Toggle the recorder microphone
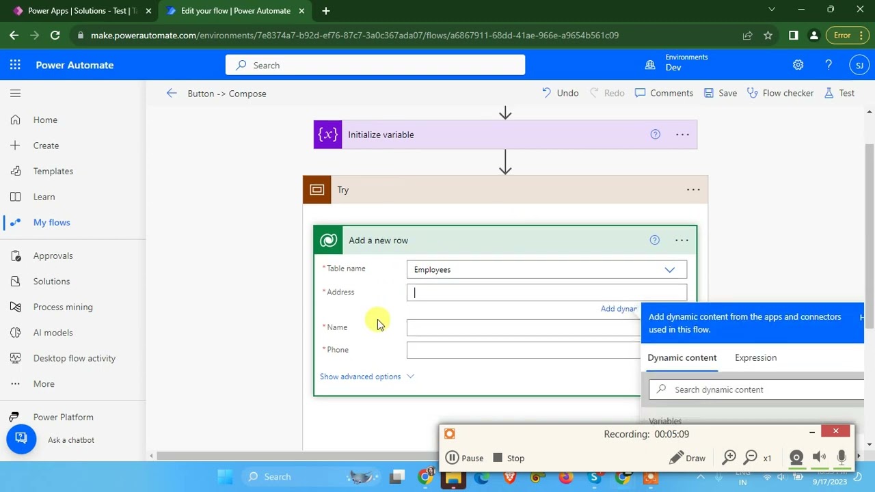The height and width of the screenshot is (492, 875). tap(842, 458)
